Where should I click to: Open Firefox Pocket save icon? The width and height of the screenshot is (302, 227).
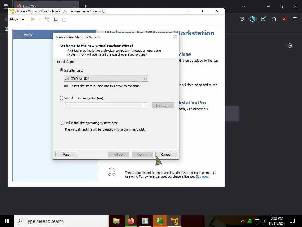click(242, 19)
